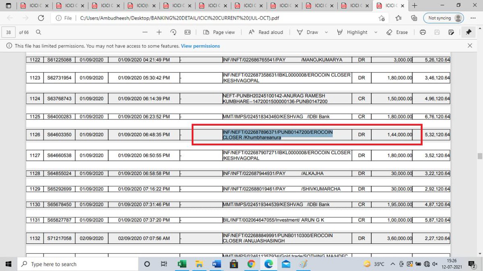Open a new browser tab
The height and width of the screenshot is (271, 483).
[415, 6]
